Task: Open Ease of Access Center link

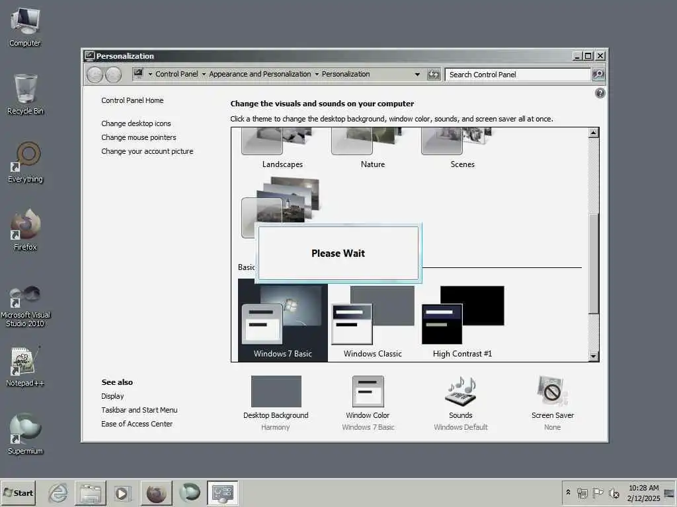Action: click(136, 424)
